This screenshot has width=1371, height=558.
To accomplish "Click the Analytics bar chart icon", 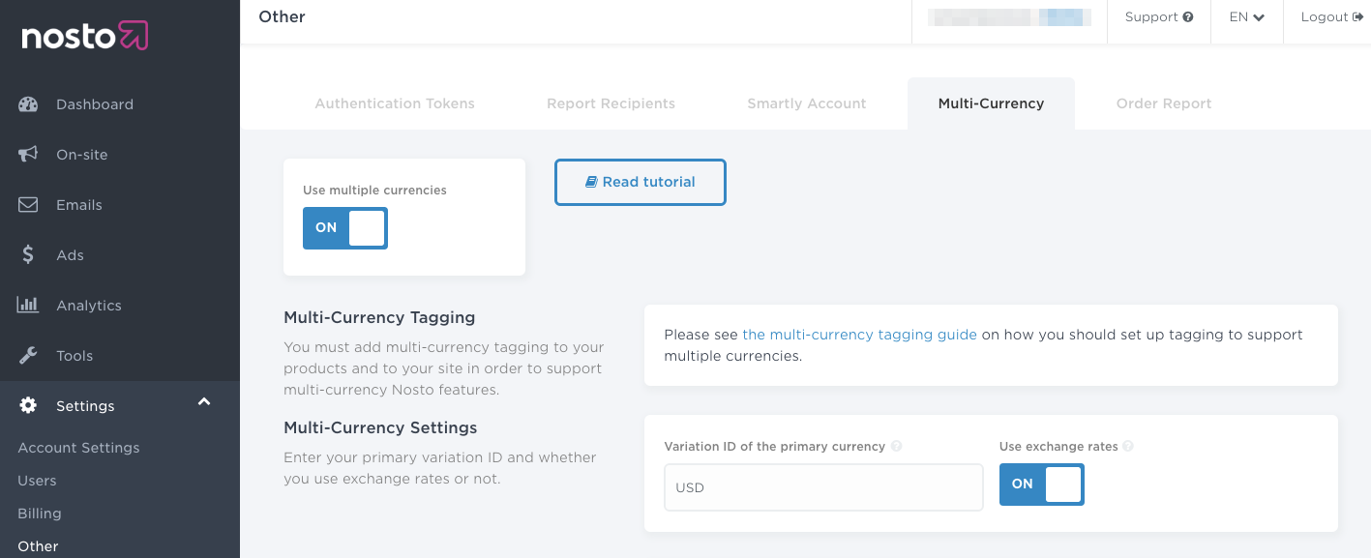I will coord(28,306).
